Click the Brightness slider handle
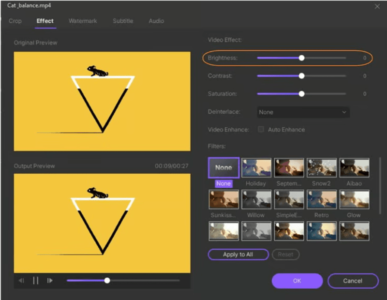The height and width of the screenshot is (300, 387). [x=301, y=57]
